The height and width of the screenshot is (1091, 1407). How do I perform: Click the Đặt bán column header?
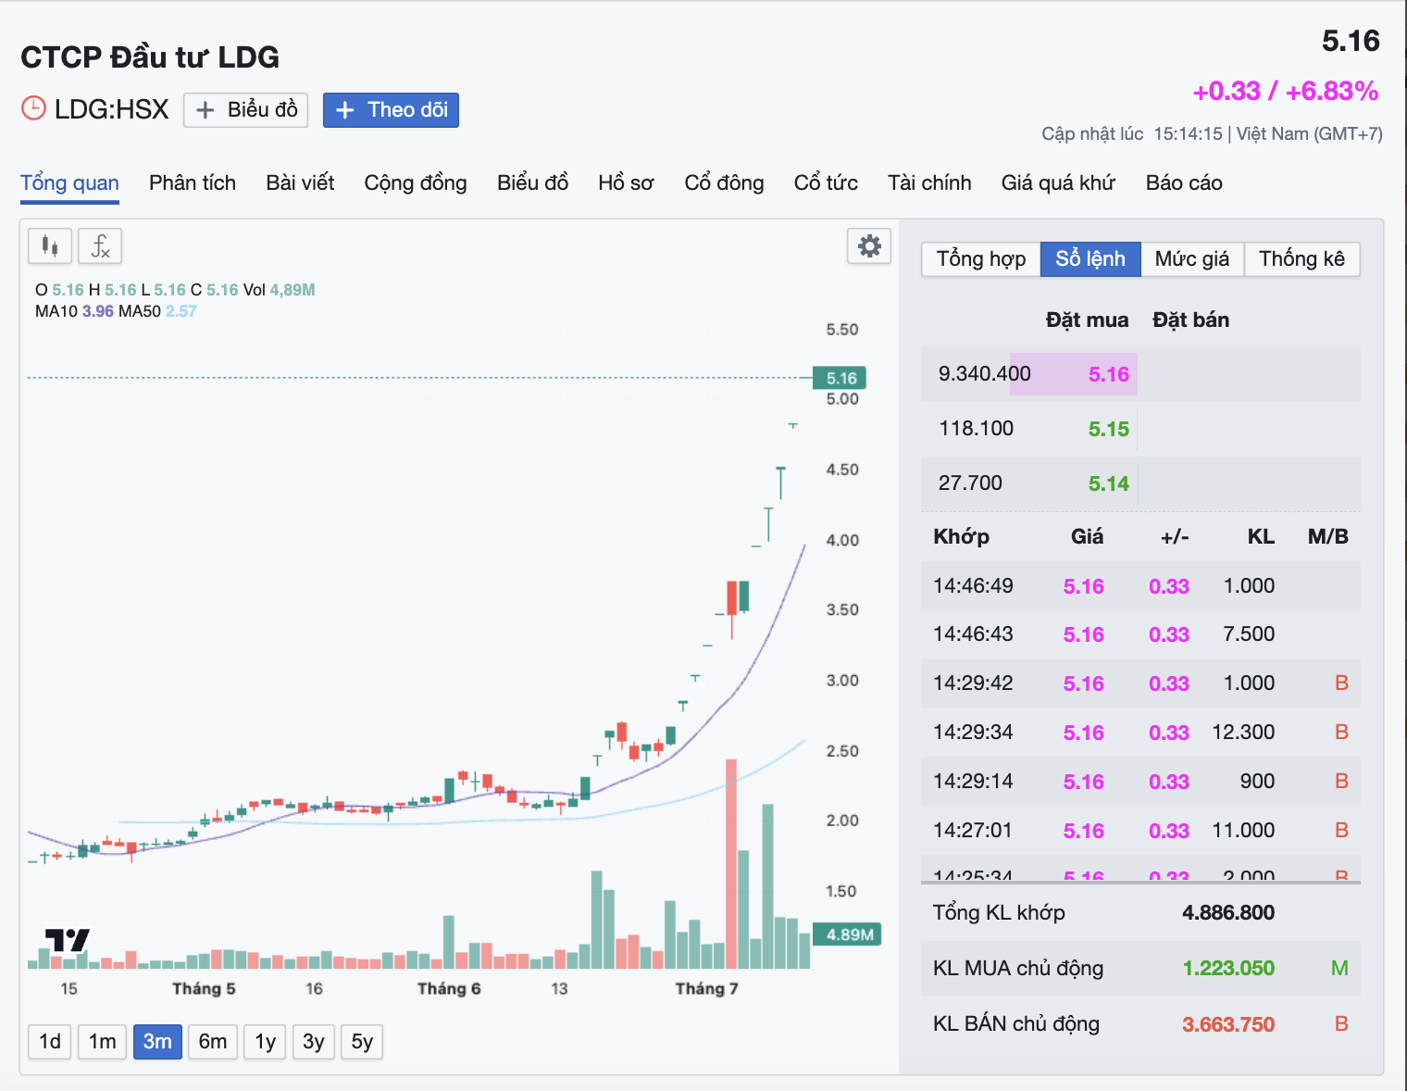1190,320
